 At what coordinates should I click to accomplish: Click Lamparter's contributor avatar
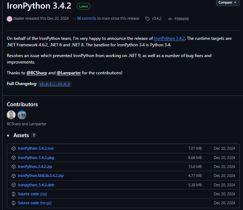tap(22, 115)
